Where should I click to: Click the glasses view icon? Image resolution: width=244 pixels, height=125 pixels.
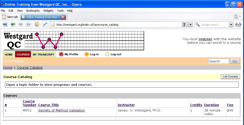(238, 24)
